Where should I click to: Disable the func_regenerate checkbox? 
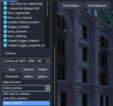coord(5,13)
